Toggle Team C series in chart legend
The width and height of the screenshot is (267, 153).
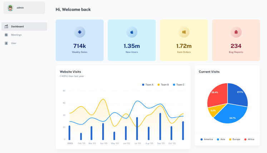tap(178, 85)
